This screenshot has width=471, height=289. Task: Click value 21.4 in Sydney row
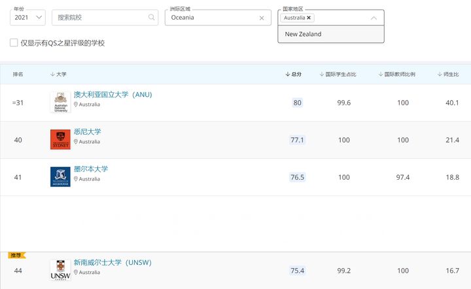click(453, 140)
